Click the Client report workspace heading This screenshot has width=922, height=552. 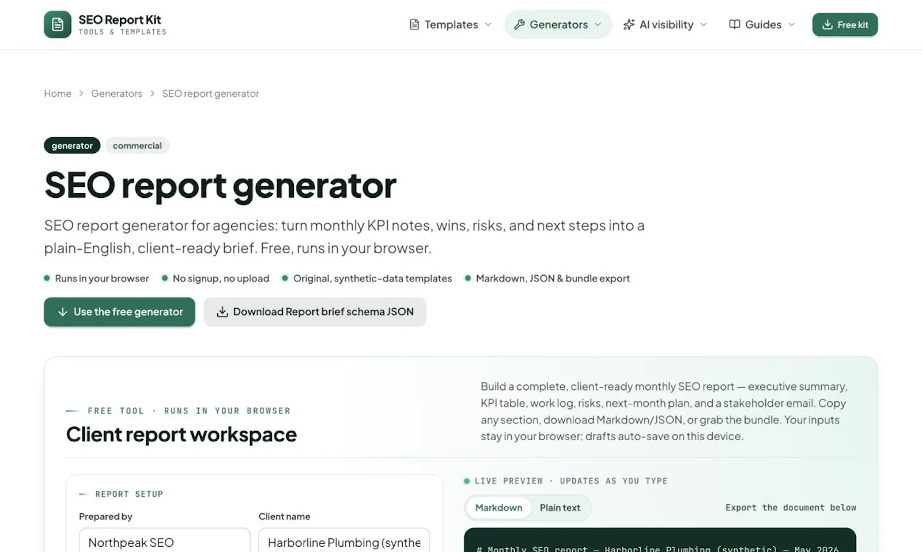coord(181,434)
